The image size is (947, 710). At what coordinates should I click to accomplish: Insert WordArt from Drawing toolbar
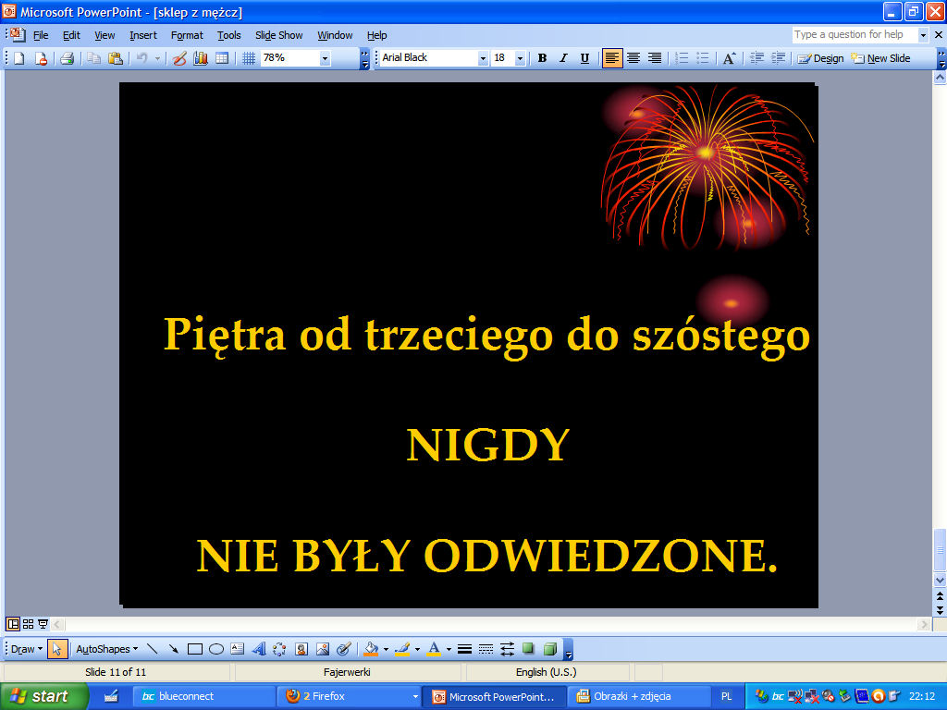tap(259, 649)
